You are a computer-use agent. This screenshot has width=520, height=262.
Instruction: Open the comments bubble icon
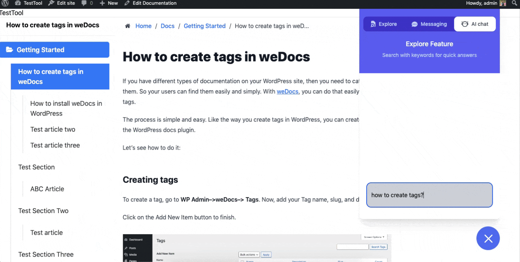click(x=84, y=3)
